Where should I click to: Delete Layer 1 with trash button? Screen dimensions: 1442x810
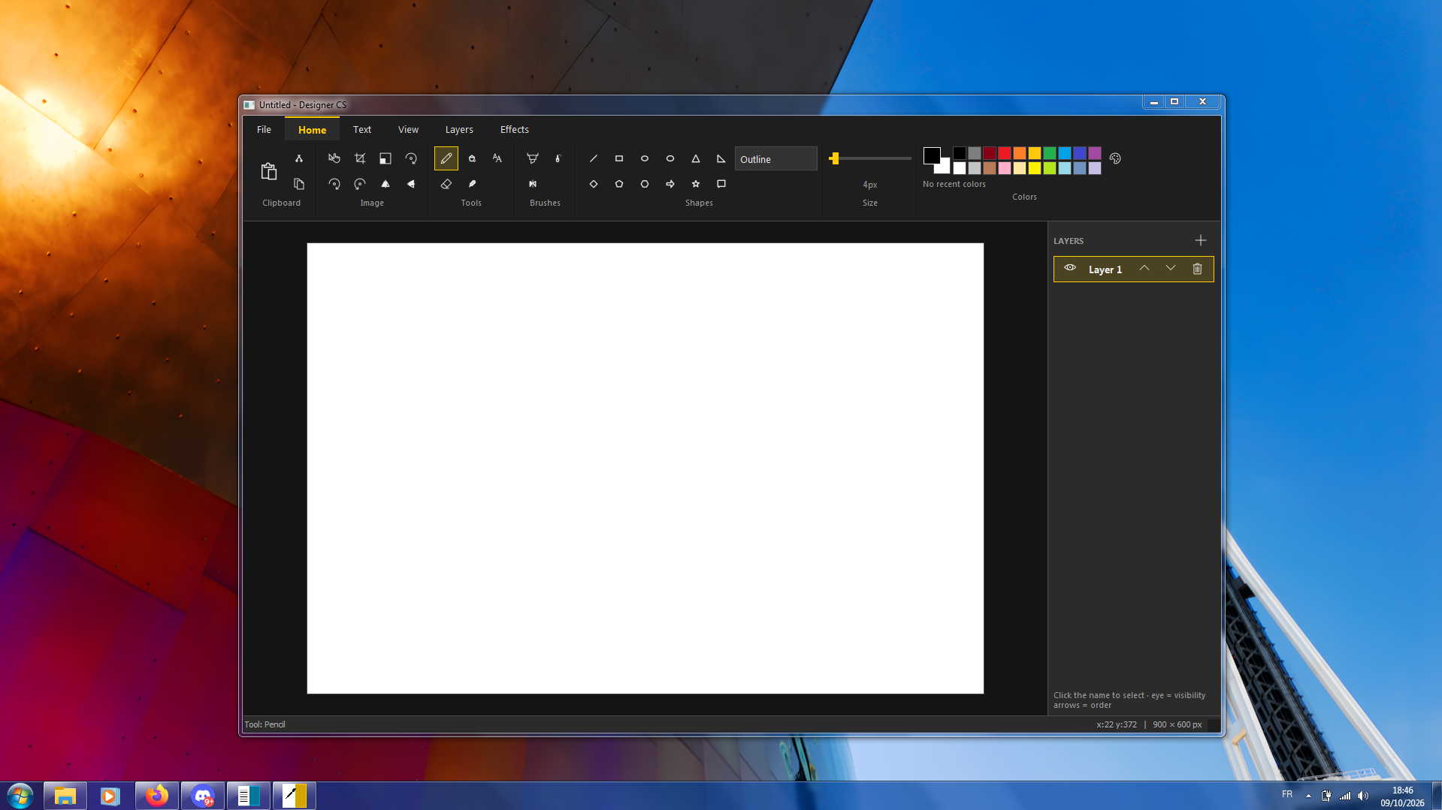click(x=1198, y=269)
